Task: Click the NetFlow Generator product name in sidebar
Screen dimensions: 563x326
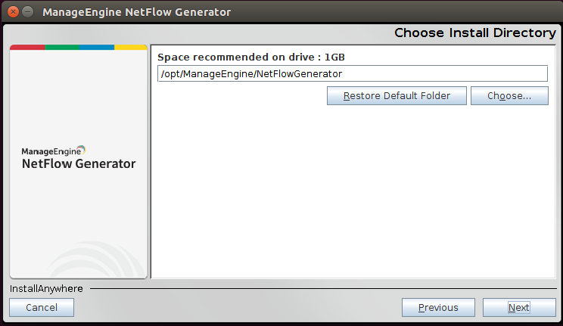Action: (x=79, y=163)
